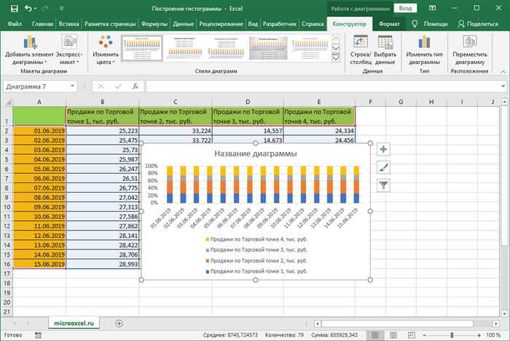Click the Insert Function fx icon

[136, 87]
